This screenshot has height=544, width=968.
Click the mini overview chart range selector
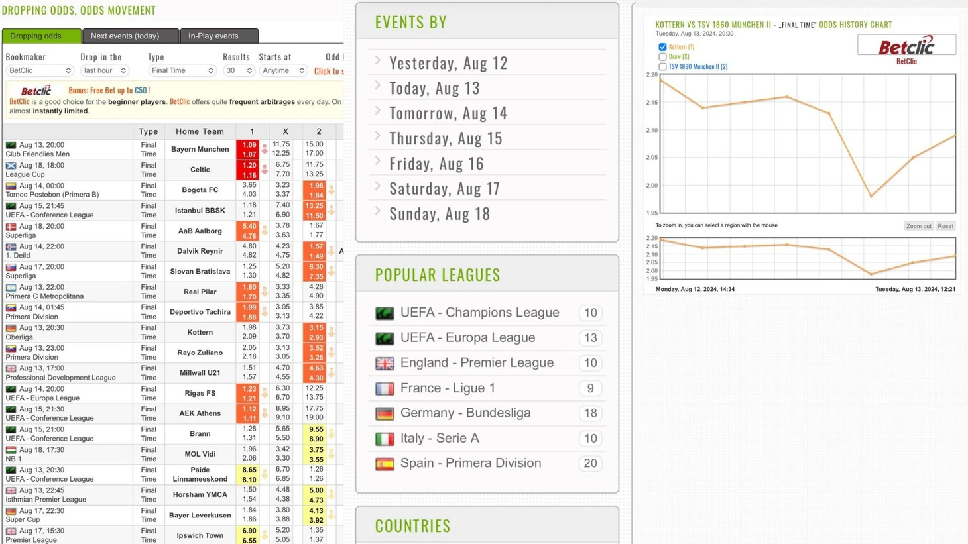pos(808,258)
